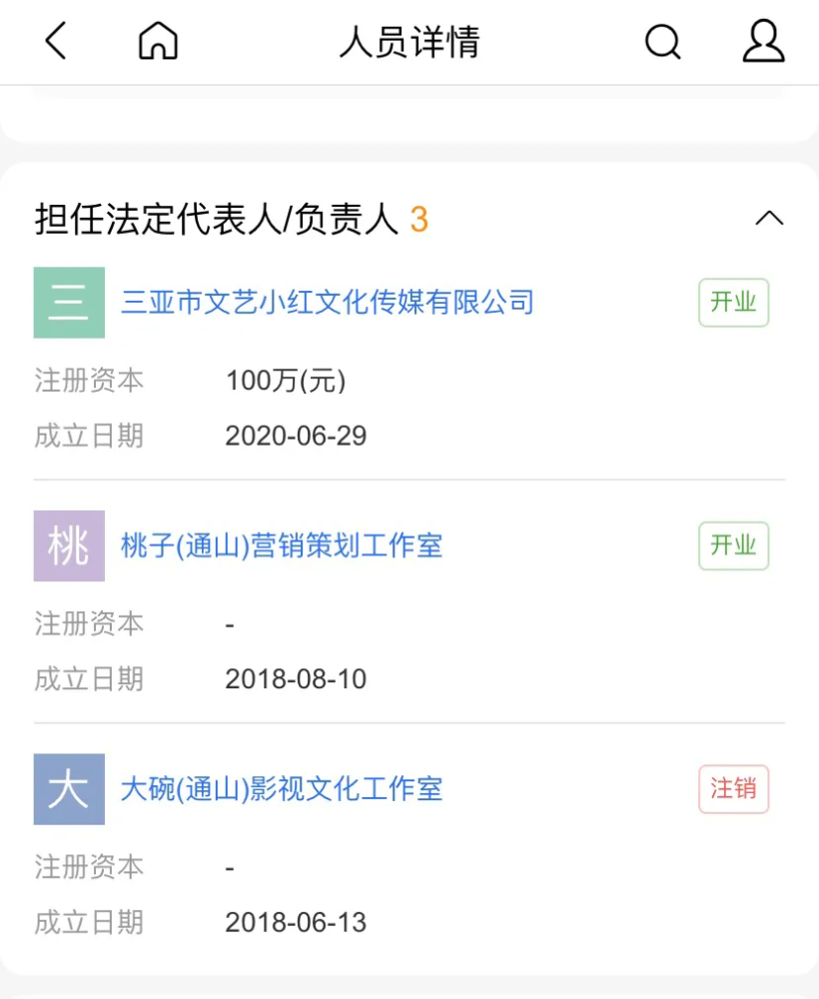Open 三亚市文艺小红文化传媒有限公司 link

pos(328,302)
